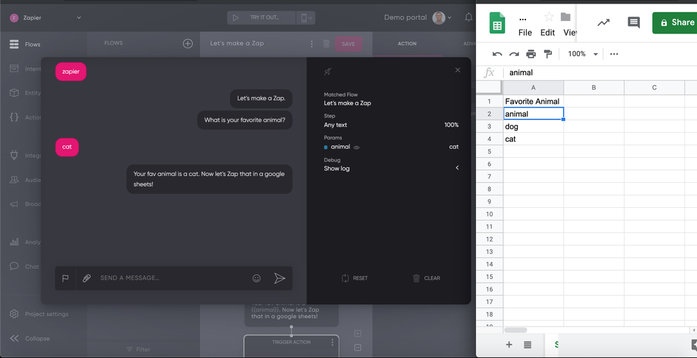Viewport: 697px width, 358px height.
Task: Click the Let's make a Zap flow title
Action: 237,43
